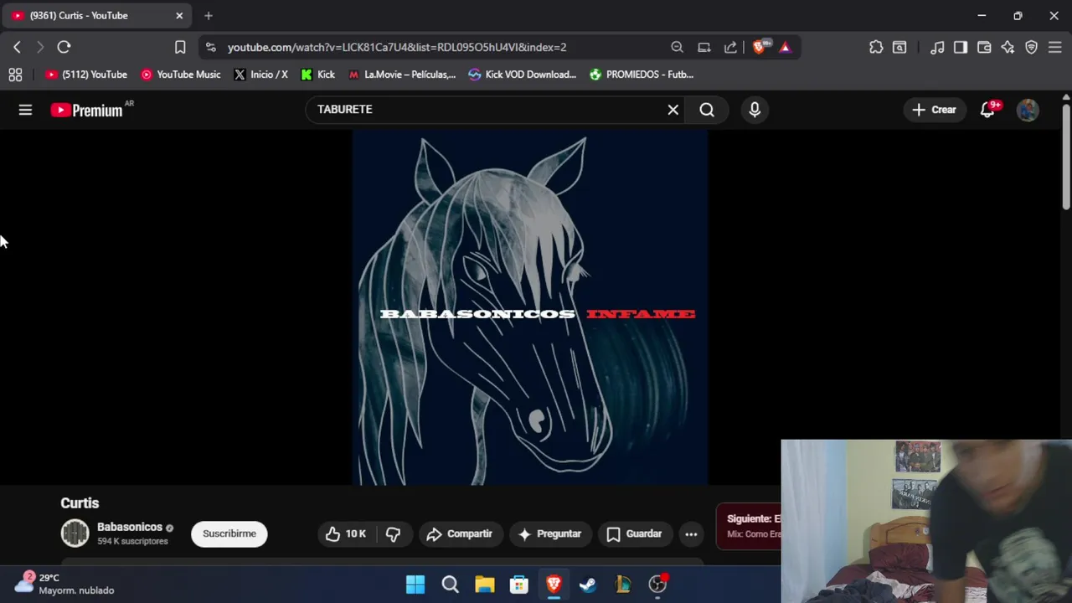Run search with the magnifier button

click(707, 110)
